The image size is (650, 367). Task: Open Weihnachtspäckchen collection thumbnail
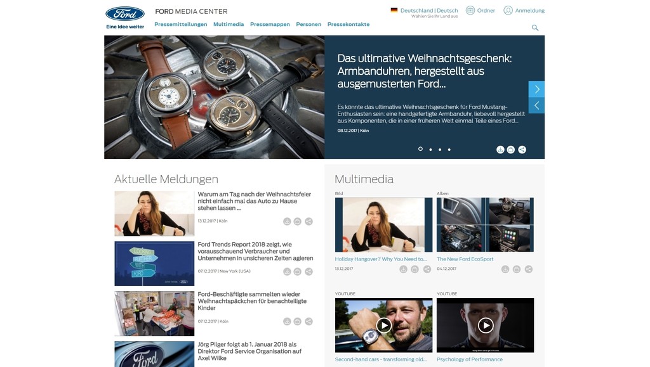pyautogui.click(x=154, y=314)
